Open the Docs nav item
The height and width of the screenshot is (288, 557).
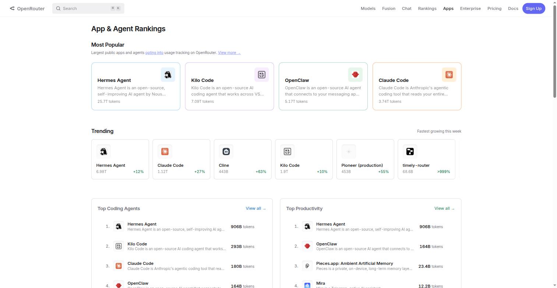pos(513,8)
